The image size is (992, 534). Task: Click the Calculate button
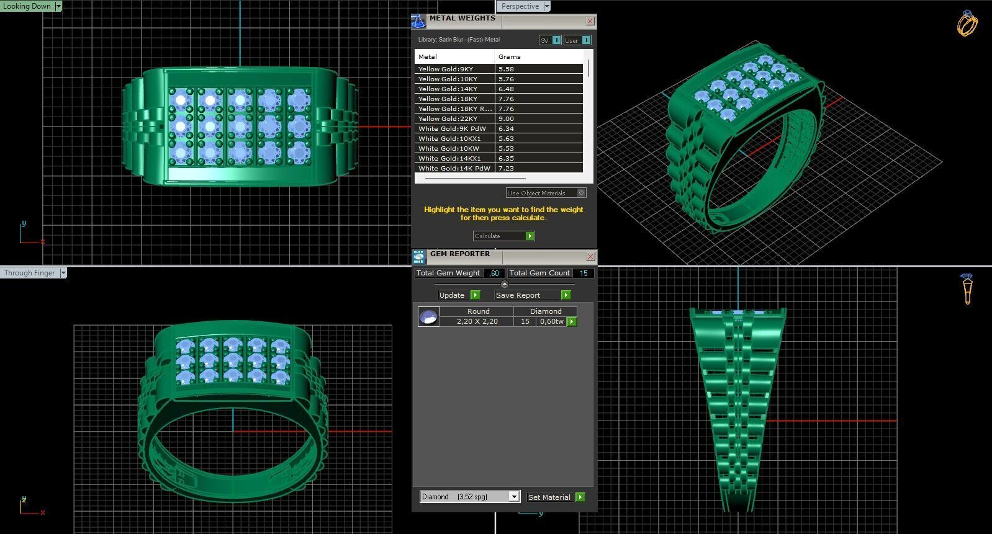[x=503, y=236]
